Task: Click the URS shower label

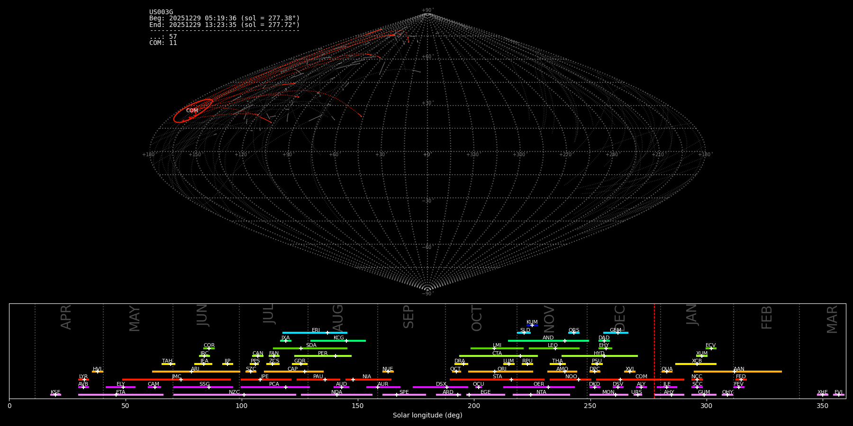Action: point(637,392)
